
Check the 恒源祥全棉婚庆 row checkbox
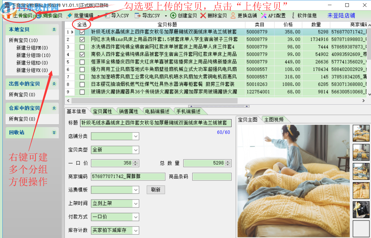[82, 62]
